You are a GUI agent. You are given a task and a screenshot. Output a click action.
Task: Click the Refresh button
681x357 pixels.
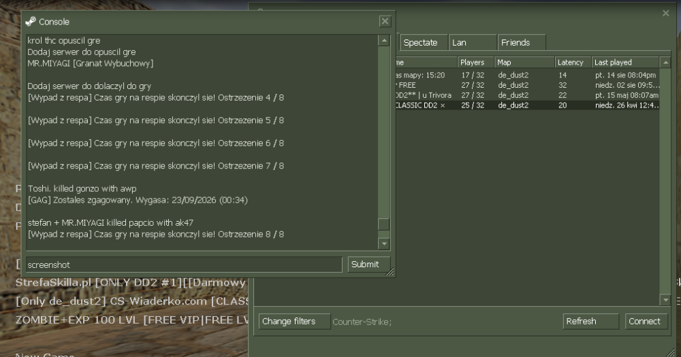pyautogui.click(x=590, y=322)
